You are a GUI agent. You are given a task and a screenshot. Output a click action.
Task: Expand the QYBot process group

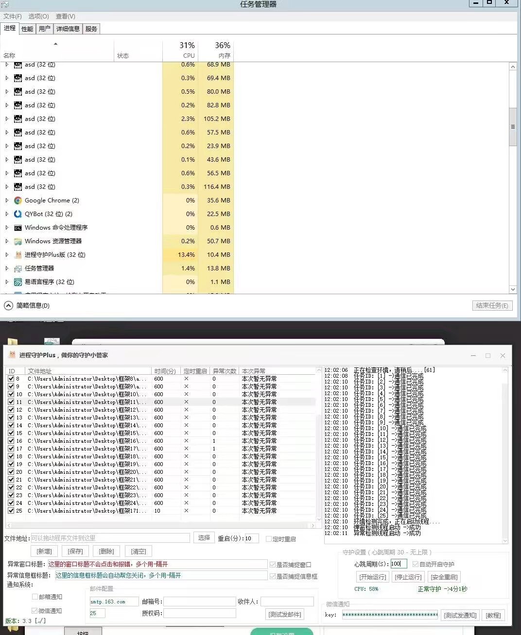tap(7, 214)
